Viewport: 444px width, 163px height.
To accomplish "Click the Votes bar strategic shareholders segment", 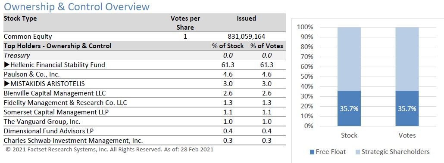I will click(x=407, y=59).
